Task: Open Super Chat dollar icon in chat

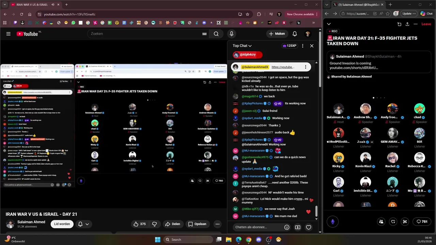Action: [x=298, y=227]
